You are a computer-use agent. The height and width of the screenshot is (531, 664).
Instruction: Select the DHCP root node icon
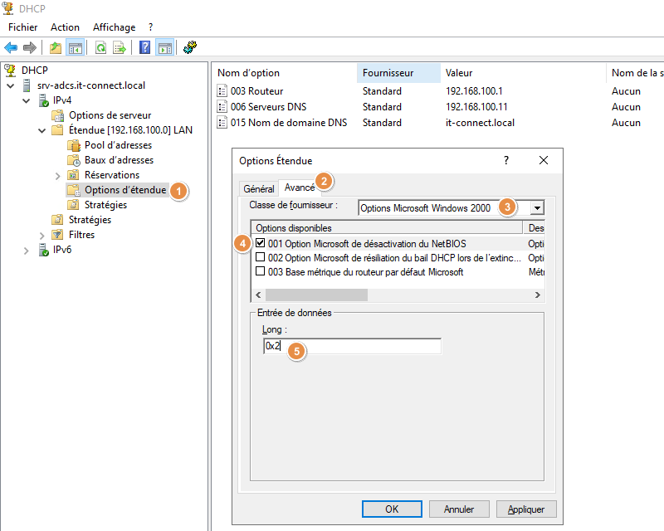click(x=11, y=71)
